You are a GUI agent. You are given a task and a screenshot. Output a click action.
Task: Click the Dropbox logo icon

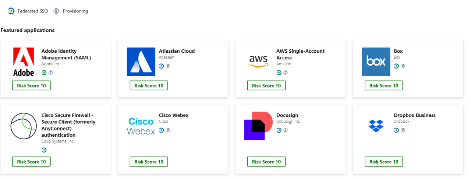tap(376, 126)
